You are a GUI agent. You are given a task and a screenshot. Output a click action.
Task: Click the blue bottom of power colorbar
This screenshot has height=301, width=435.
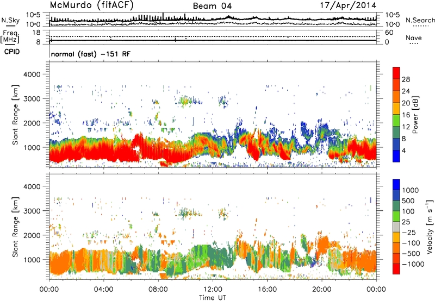tap(396, 156)
